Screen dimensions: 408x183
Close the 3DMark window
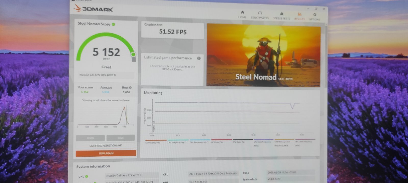324,9
